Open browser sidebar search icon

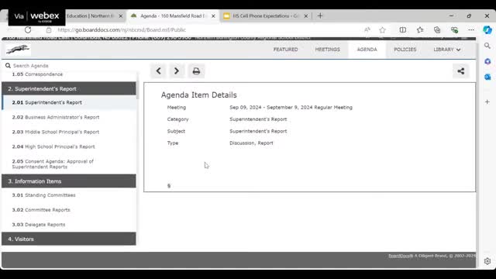click(487, 46)
